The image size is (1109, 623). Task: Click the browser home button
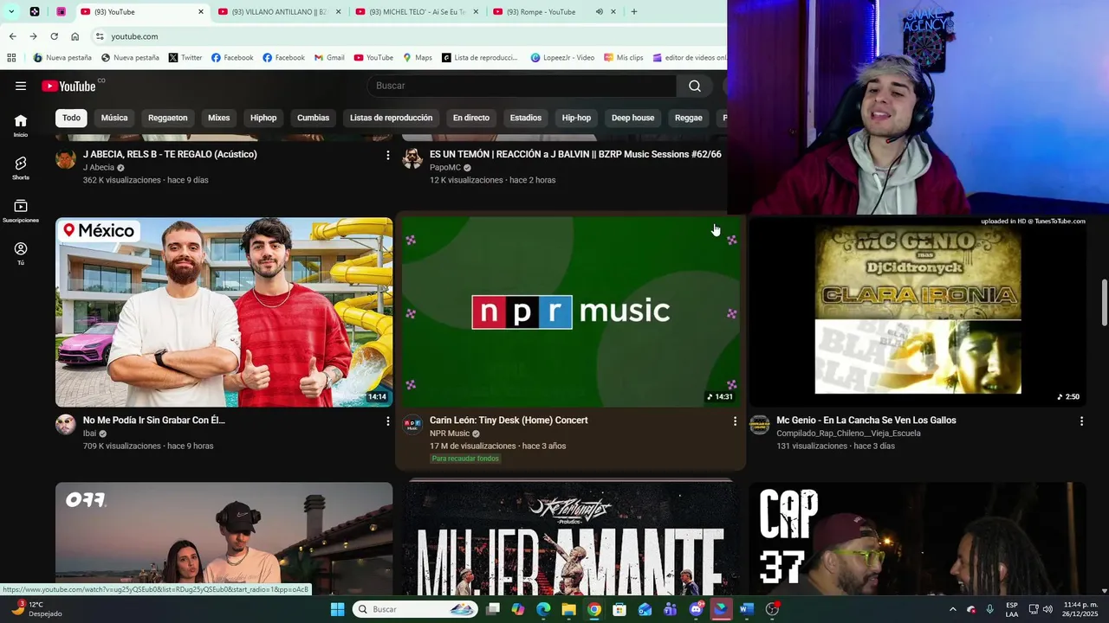point(75,36)
